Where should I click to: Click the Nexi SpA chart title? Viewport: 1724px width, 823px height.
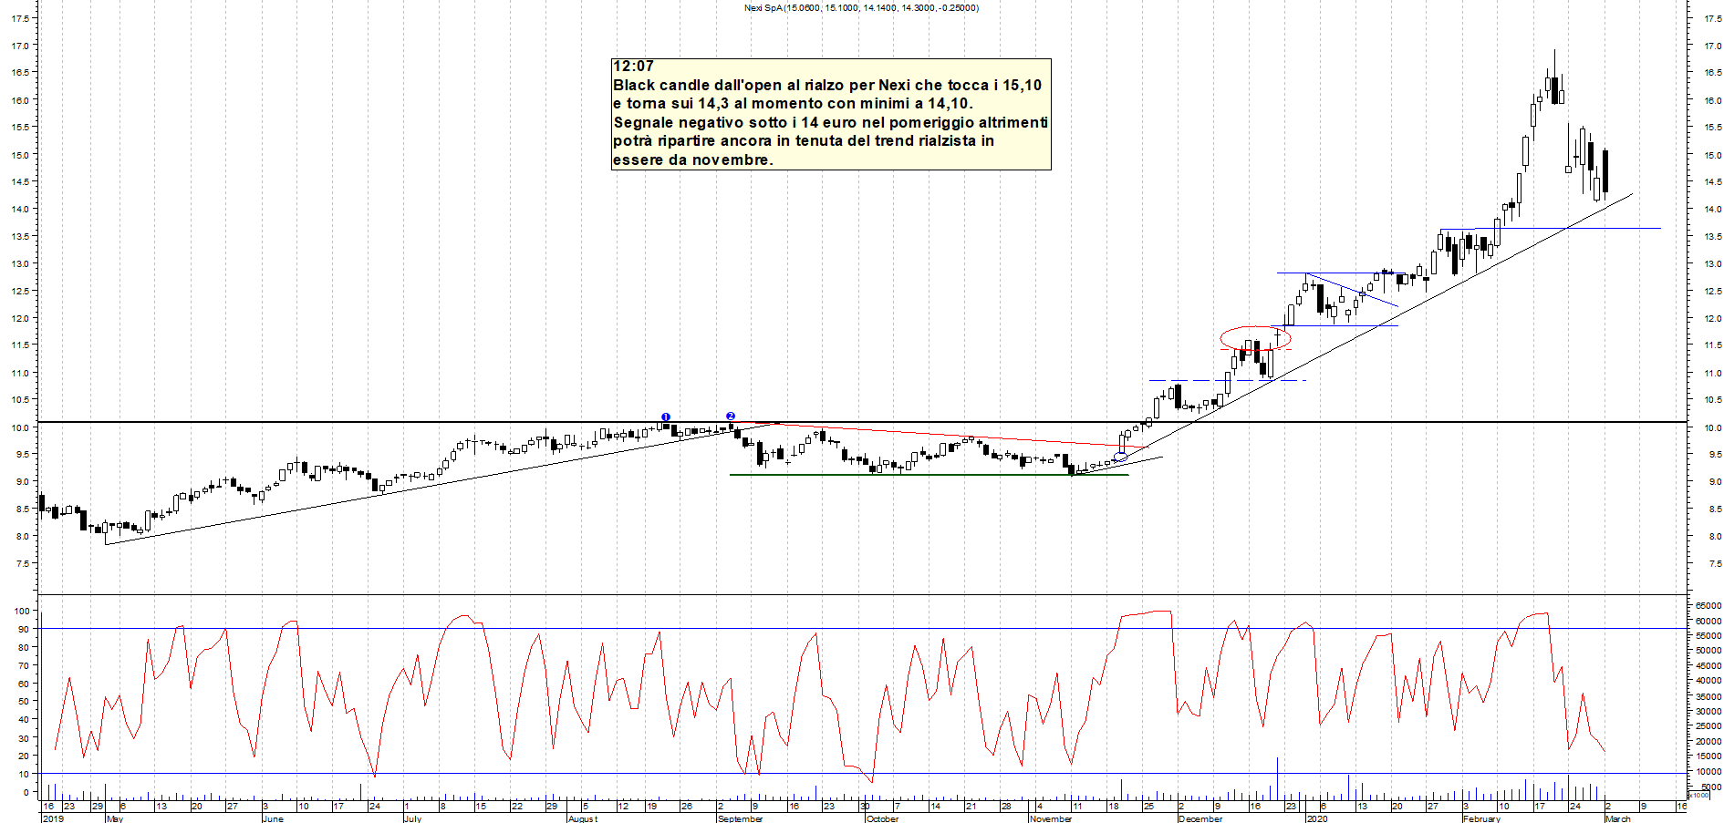(861, 8)
